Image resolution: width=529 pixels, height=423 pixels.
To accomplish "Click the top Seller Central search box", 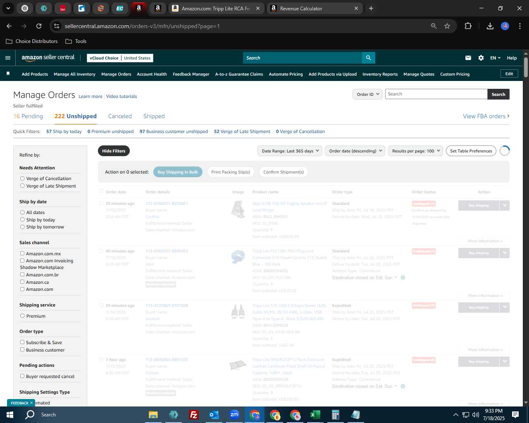I will [x=302, y=58].
